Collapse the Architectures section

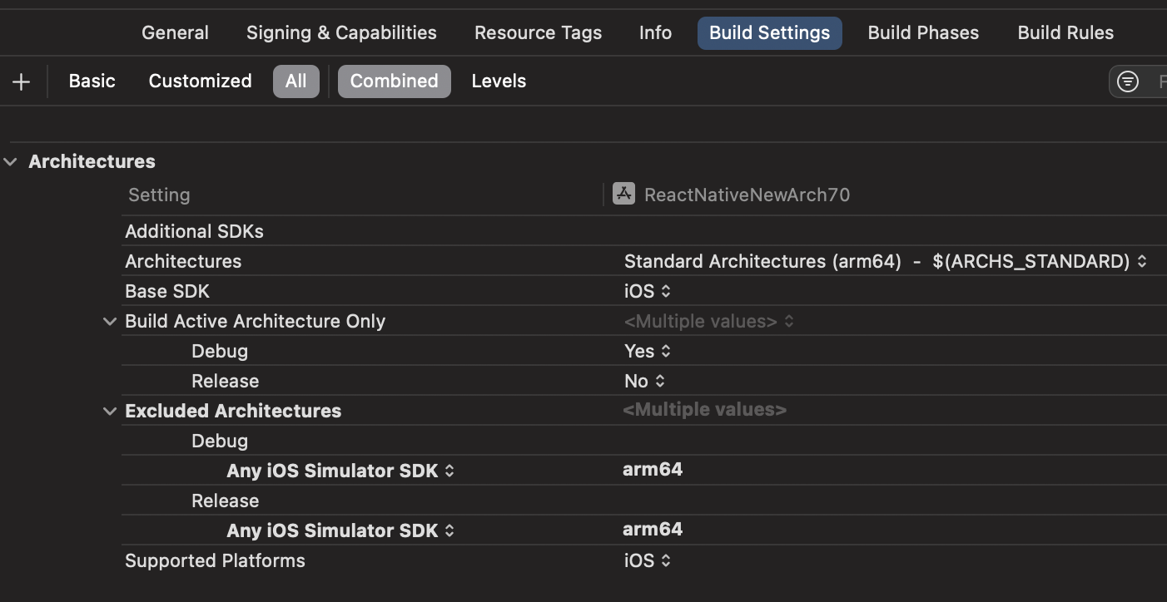coord(10,161)
